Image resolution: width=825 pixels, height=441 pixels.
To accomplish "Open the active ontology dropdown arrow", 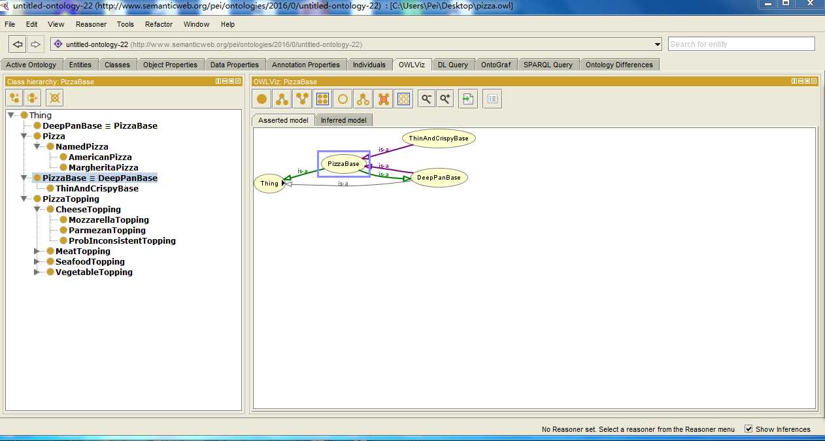I will point(658,44).
